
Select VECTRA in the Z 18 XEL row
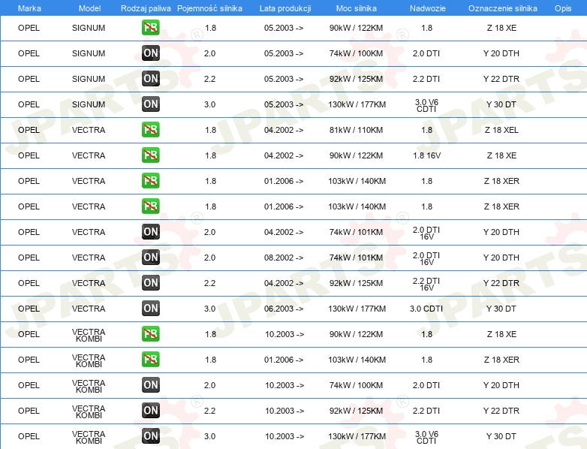(x=89, y=130)
